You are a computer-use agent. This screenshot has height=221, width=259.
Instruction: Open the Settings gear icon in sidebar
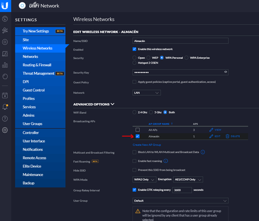[x=5, y=130]
